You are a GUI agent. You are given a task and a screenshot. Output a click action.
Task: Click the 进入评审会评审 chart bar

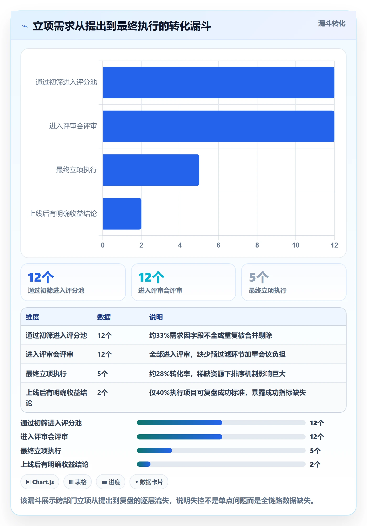[x=218, y=126]
